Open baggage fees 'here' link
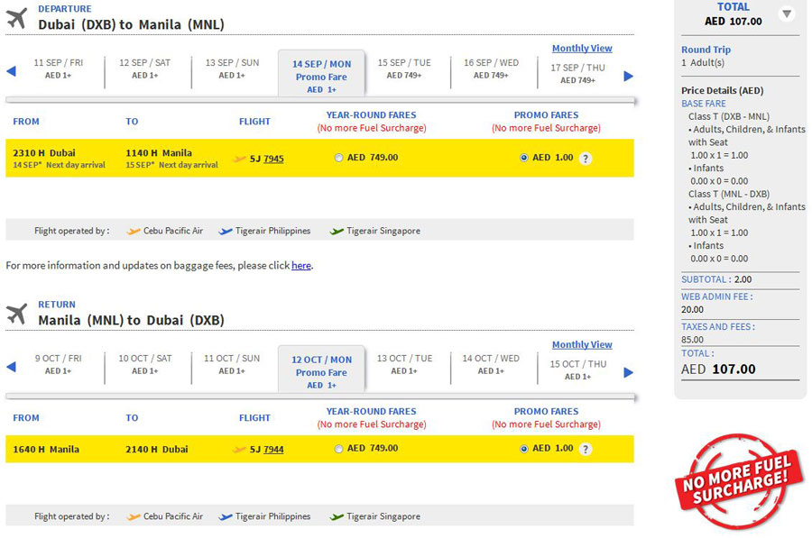812x538 pixels. [x=300, y=265]
